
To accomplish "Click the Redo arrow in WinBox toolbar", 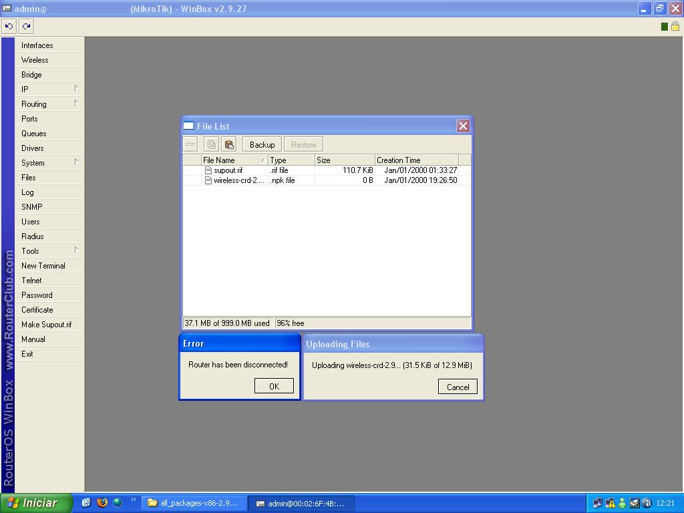I will point(27,27).
